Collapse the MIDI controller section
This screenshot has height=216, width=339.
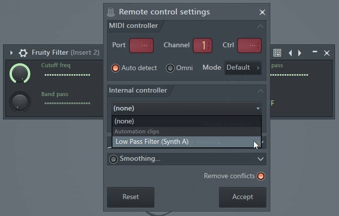pyautogui.click(x=260, y=26)
